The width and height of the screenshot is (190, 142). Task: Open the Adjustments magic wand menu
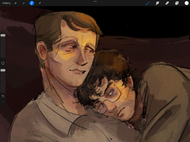coord(24,3)
